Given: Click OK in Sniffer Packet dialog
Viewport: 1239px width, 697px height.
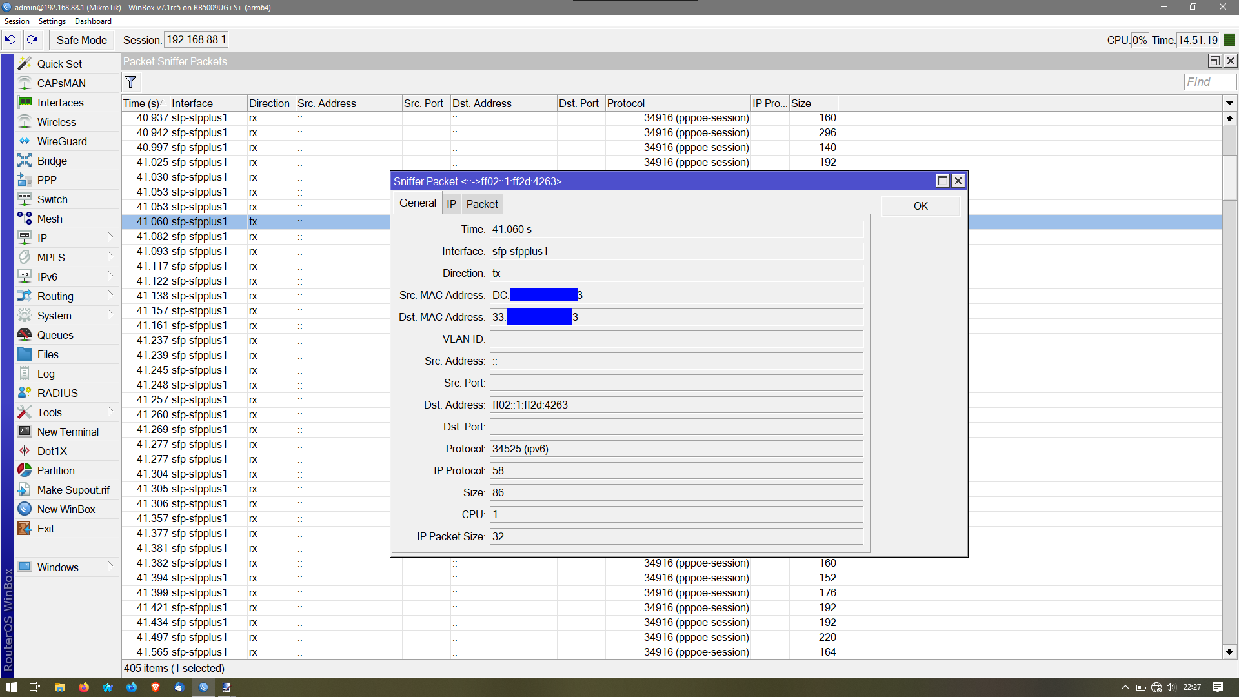Looking at the screenshot, I should tap(920, 206).
